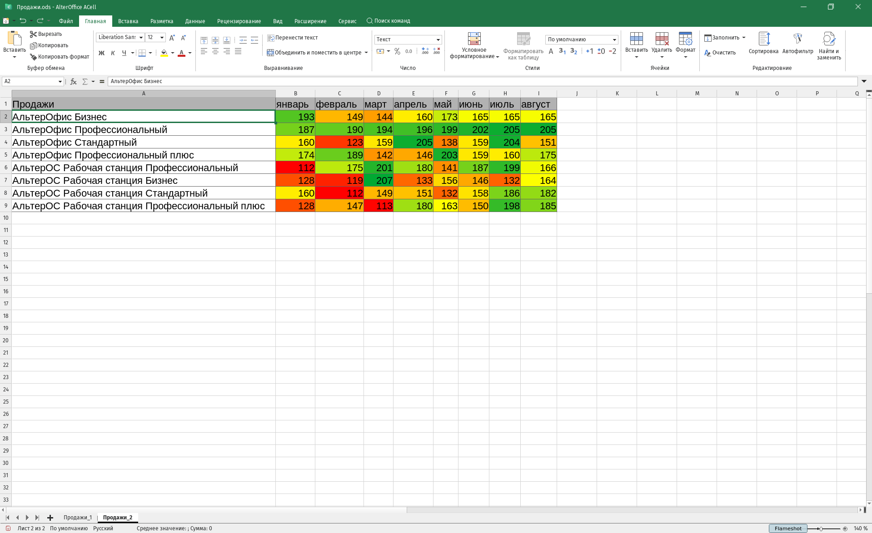Apply 0.0 decimal number format
This screenshot has width=872, height=533.
409,51
